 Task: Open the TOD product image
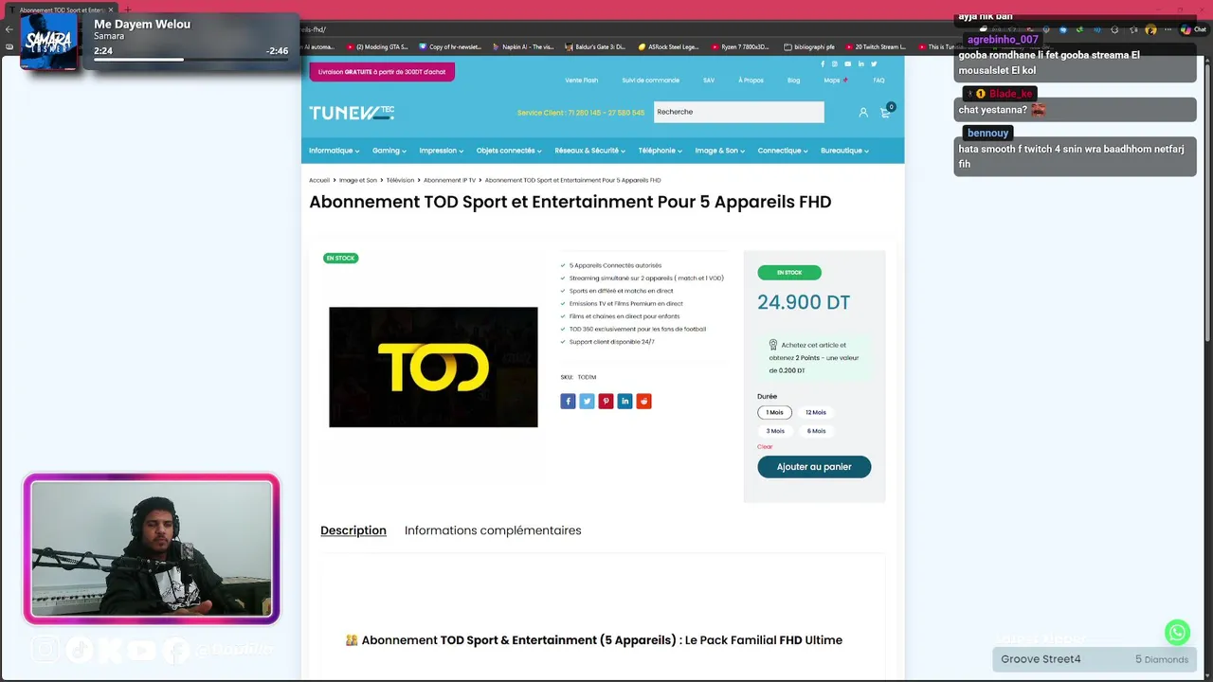[x=433, y=368]
